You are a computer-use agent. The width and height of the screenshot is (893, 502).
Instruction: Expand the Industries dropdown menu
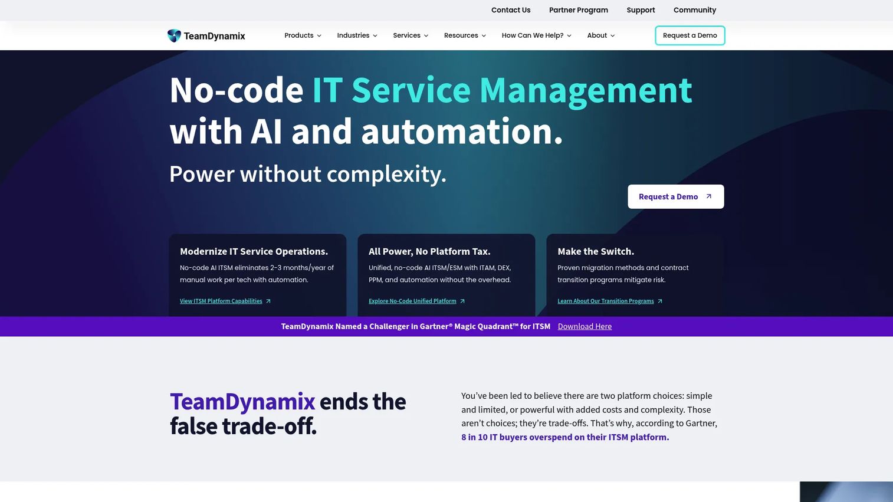357,35
